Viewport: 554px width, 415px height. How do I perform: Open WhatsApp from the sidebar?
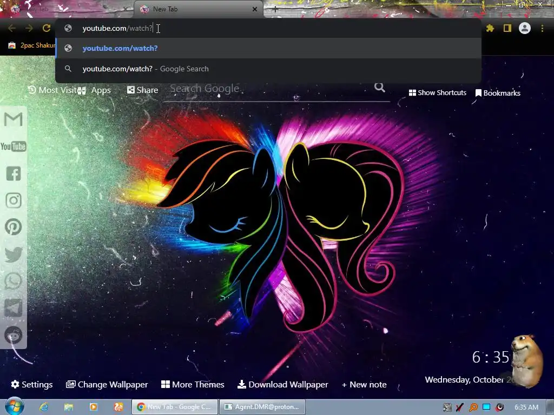(14, 281)
